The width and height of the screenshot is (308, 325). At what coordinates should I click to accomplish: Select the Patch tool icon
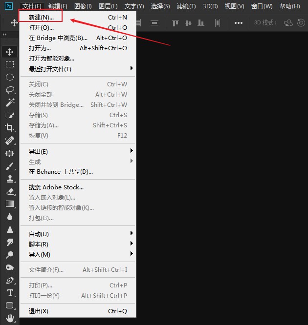tap(10, 153)
